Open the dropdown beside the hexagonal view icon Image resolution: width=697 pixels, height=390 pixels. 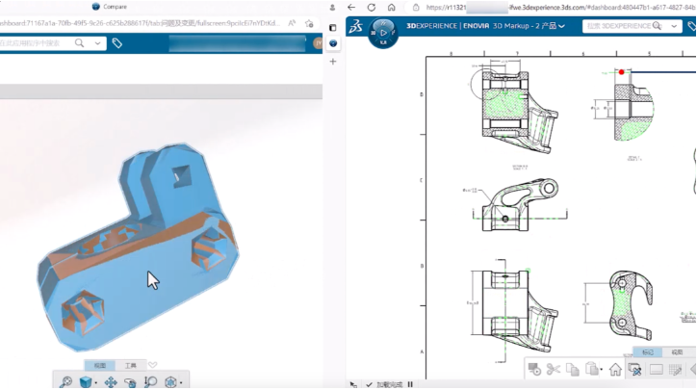pos(181,383)
